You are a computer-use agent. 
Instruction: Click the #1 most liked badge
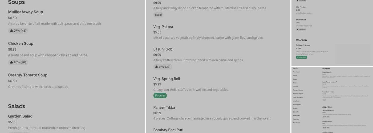tap(301, 57)
